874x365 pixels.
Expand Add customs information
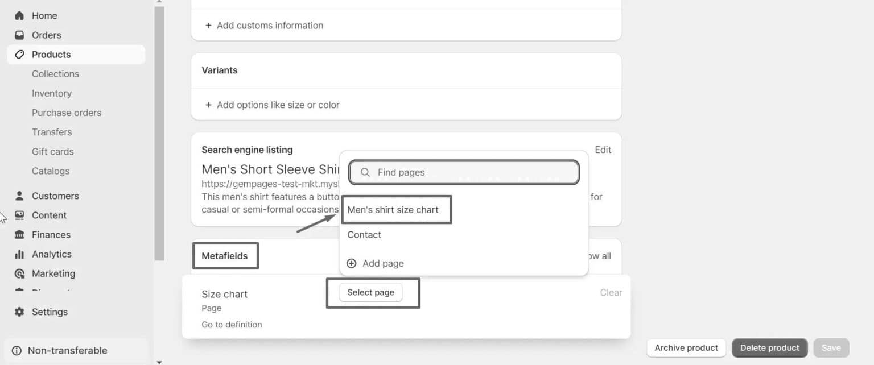tap(263, 25)
